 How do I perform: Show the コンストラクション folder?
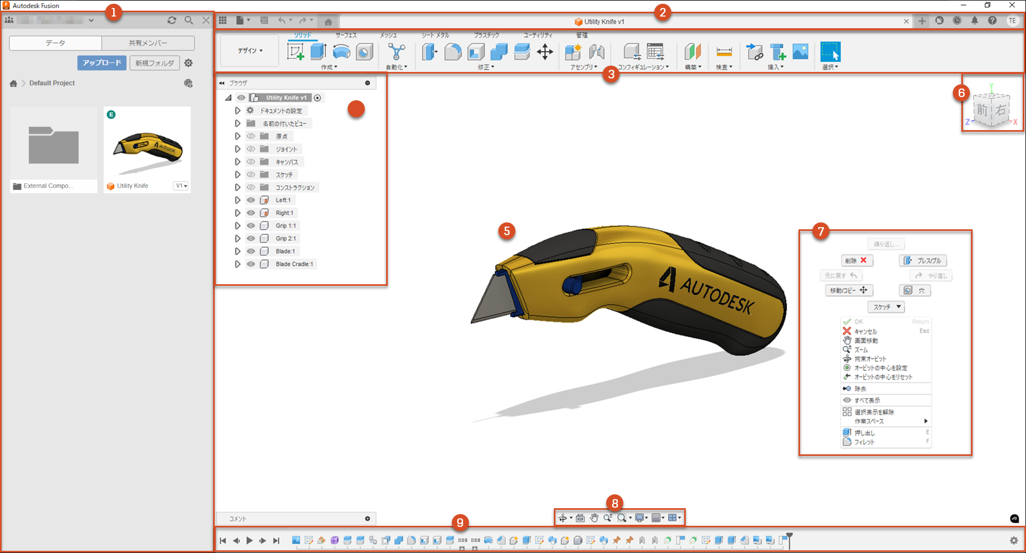(x=250, y=187)
